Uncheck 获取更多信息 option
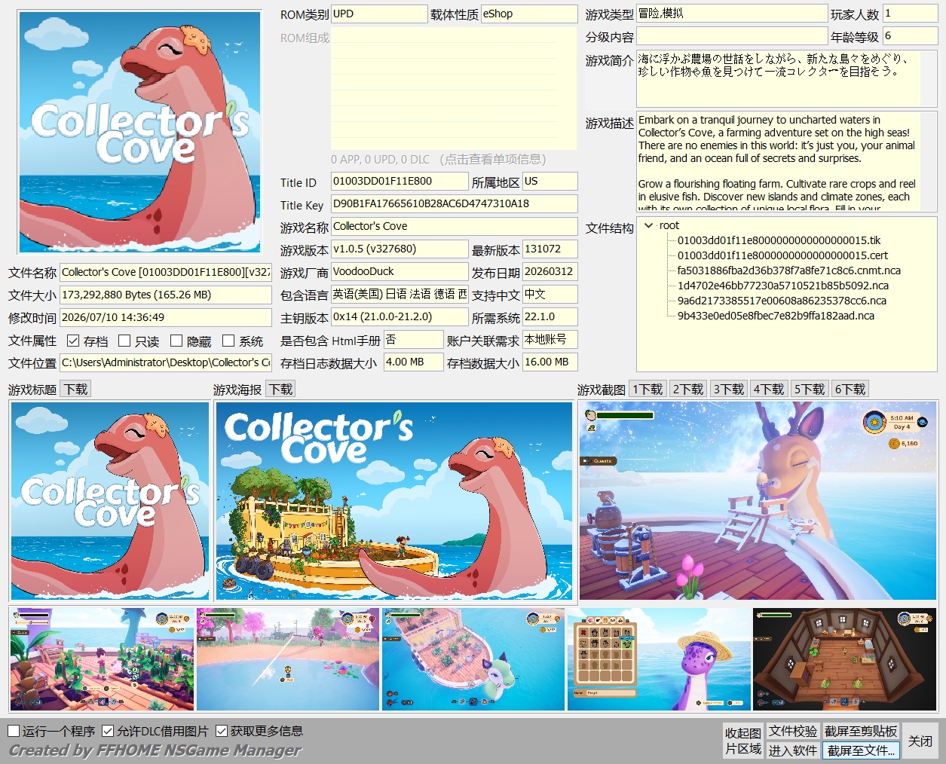946x764 pixels. tap(222, 731)
